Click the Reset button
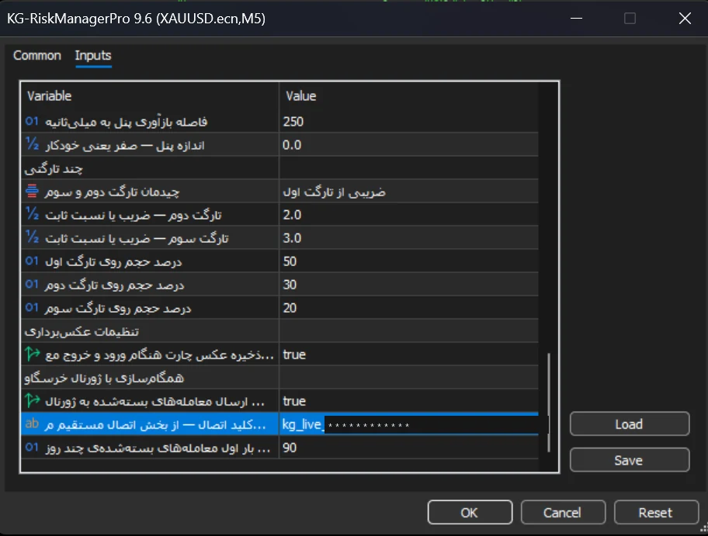708x536 pixels. pos(656,513)
